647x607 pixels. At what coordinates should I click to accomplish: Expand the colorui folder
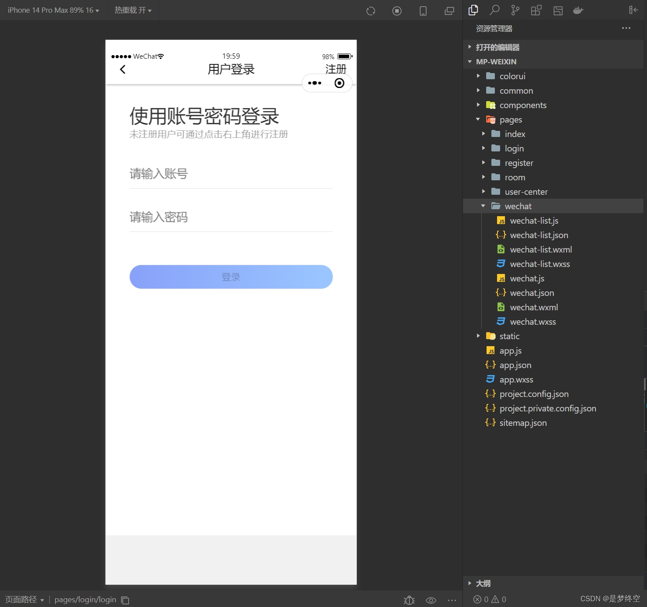553,76
